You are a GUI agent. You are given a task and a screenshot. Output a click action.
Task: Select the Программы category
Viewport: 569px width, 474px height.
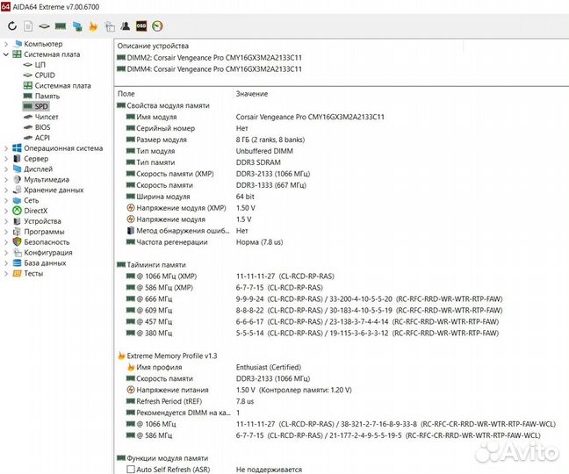[44, 232]
